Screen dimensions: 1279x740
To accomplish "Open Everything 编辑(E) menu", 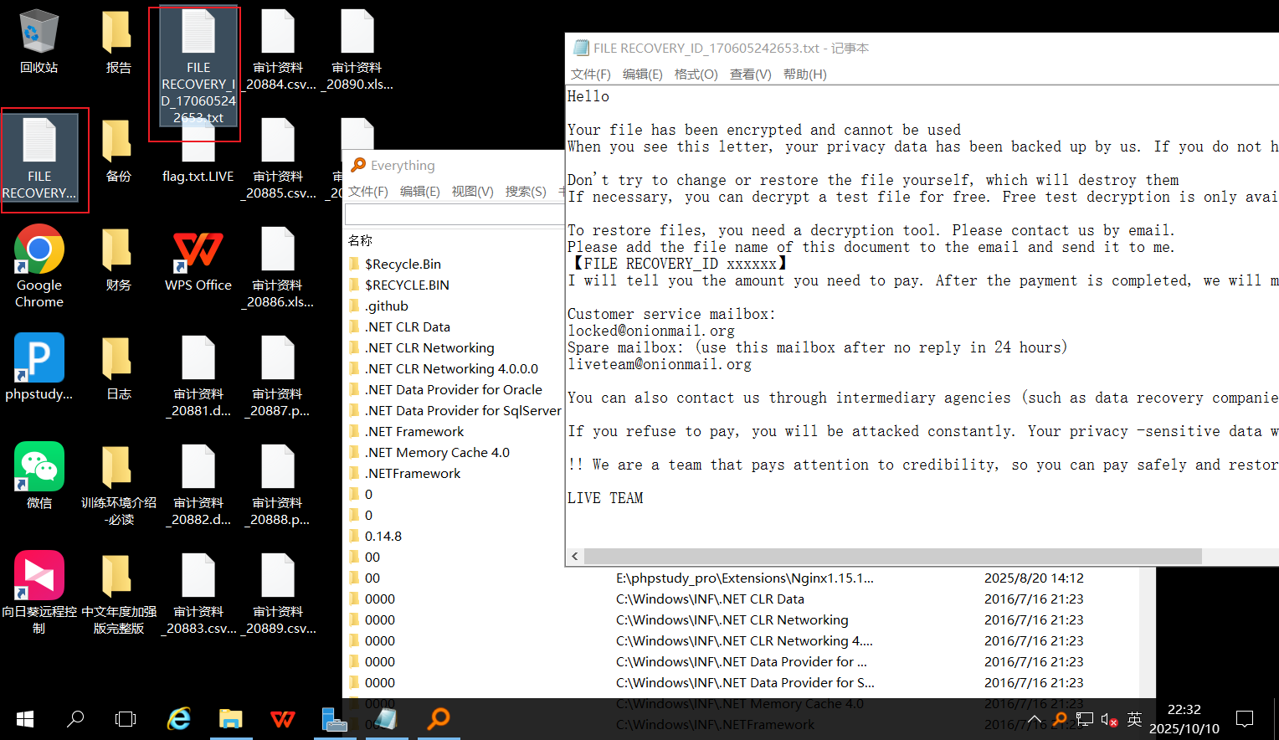I will pos(420,191).
